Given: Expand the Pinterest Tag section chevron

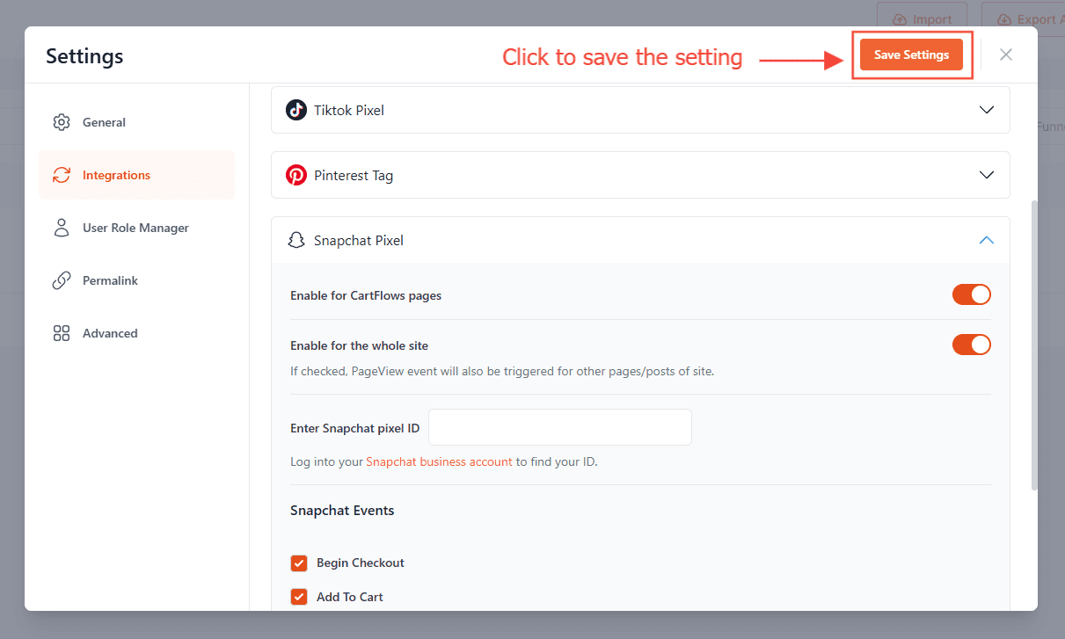Looking at the screenshot, I should (x=987, y=175).
